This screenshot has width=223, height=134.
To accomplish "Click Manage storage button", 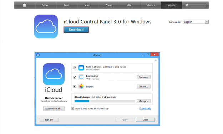I will (143, 101).
